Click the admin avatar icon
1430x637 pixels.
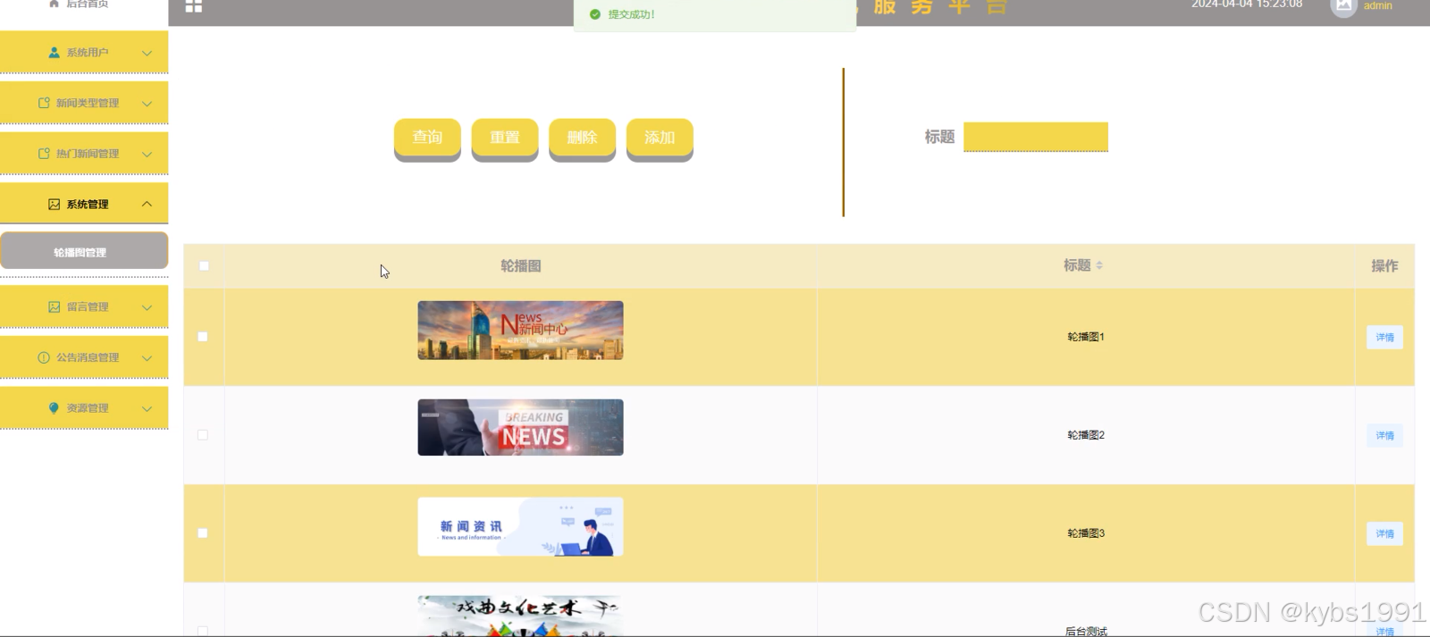point(1343,6)
